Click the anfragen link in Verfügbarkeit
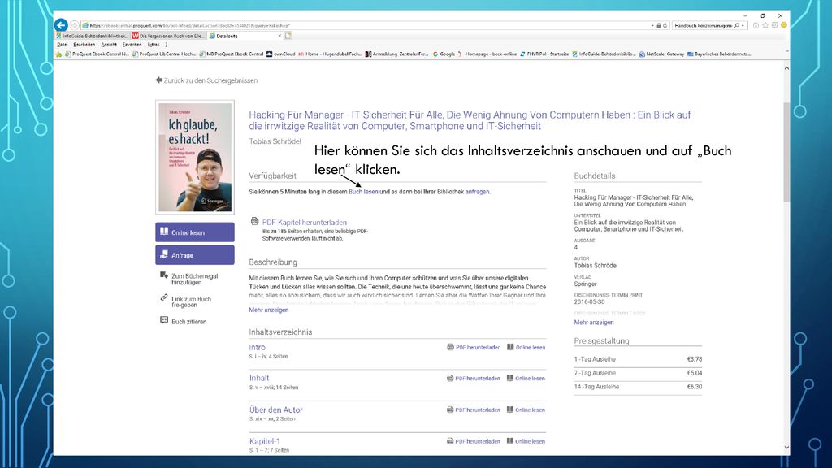The height and width of the screenshot is (468, 832). [477, 192]
